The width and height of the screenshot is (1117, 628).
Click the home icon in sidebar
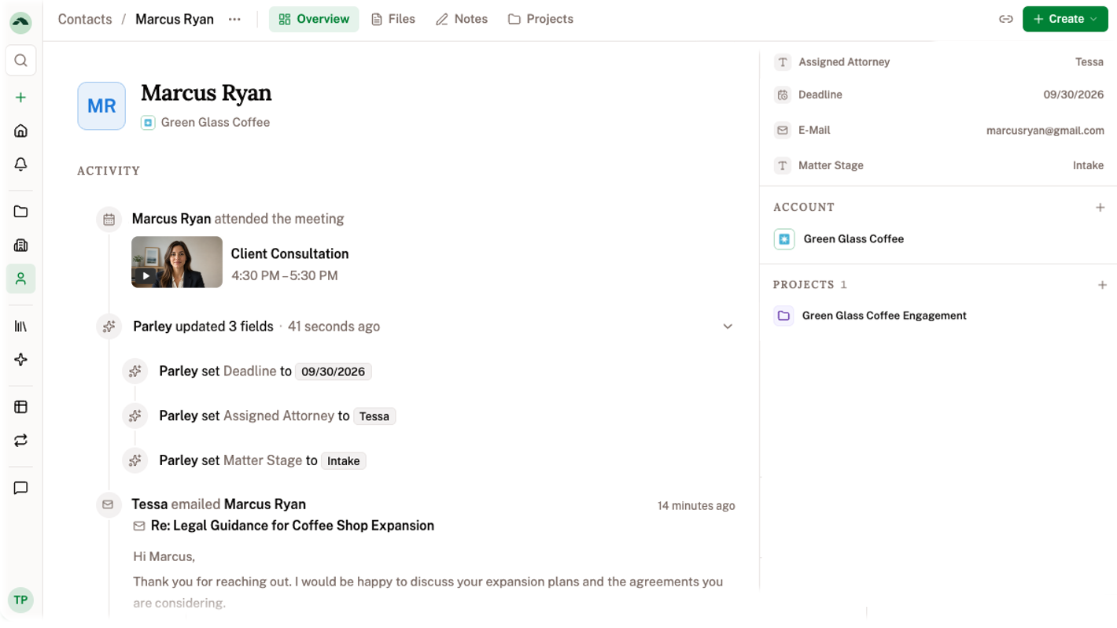pos(21,131)
